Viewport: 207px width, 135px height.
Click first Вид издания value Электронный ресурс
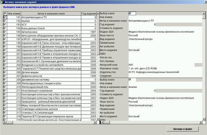tap(141, 39)
